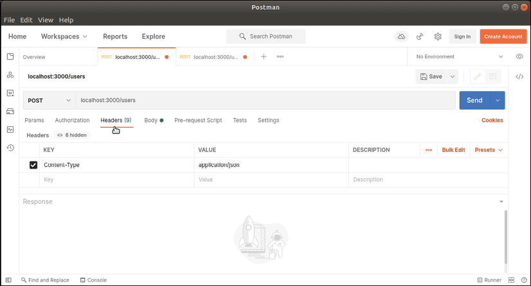
Task: Click Sign In
Action: tap(462, 37)
